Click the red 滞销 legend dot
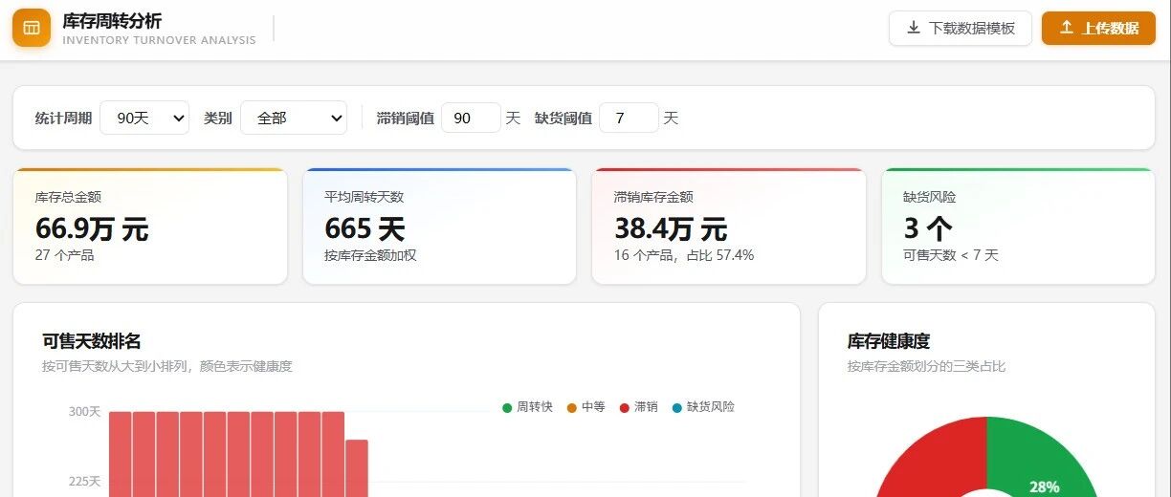Screen dimensions: 1171x497 pyautogui.click(x=625, y=408)
